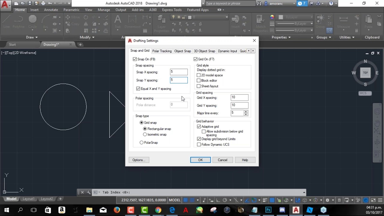Toggle polar tracking icon in the status bar

(x=225, y=200)
